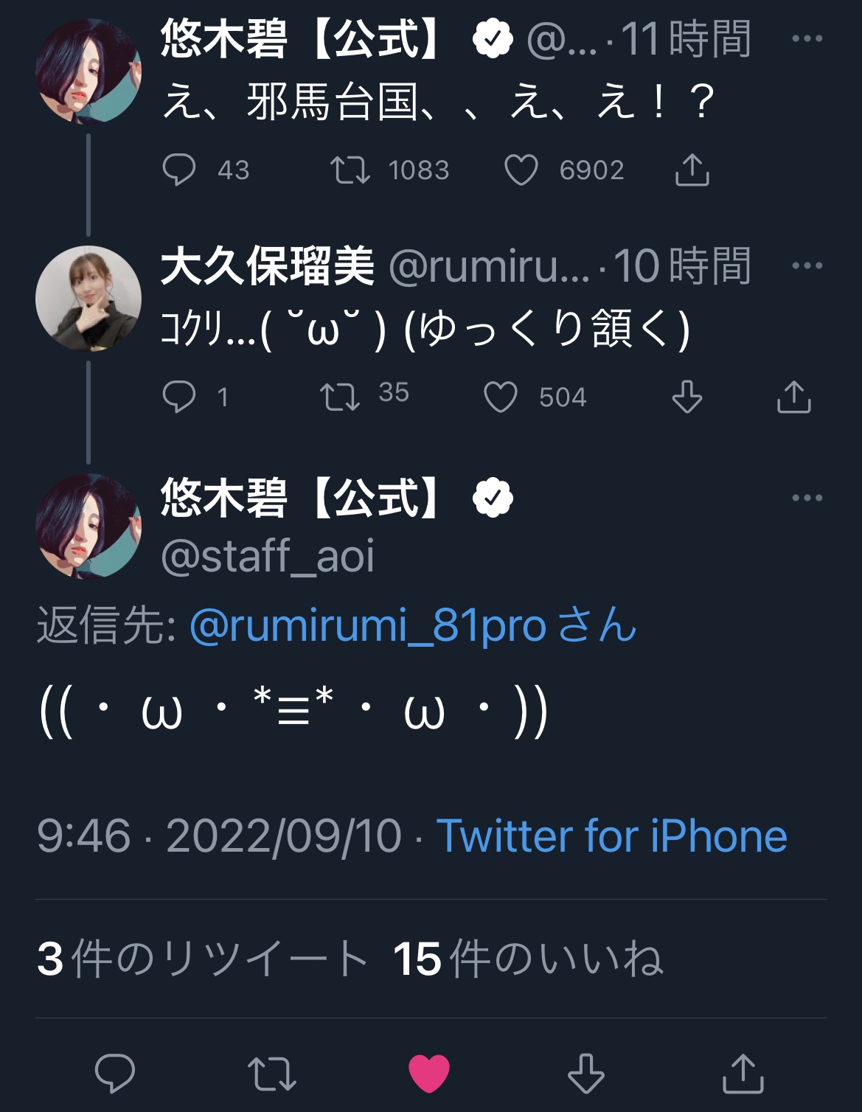The height and width of the screenshot is (1112, 862).
Task: Open more options on the main tweet
Action: click(807, 498)
